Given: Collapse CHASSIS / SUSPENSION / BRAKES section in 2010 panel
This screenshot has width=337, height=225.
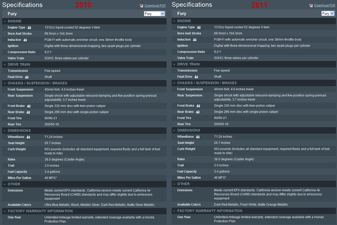Looking at the screenshot, I should coord(5,83).
